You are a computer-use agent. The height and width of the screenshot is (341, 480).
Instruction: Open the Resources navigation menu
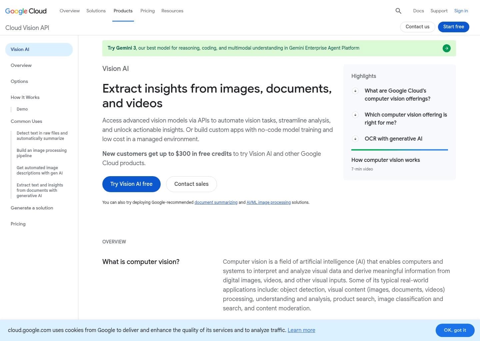(x=172, y=11)
